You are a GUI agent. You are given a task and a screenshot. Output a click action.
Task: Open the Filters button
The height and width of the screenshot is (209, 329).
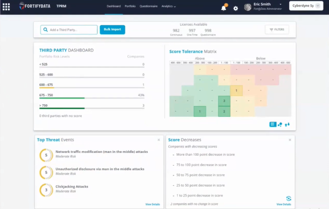pyautogui.click(x=277, y=30)
